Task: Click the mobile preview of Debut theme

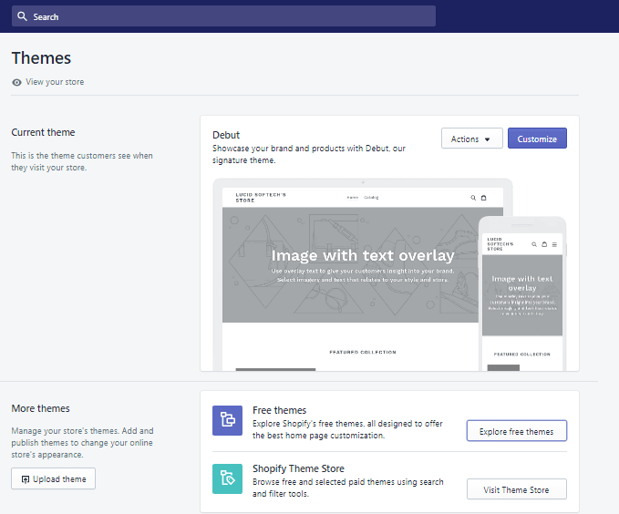Action: click(521, 294)
